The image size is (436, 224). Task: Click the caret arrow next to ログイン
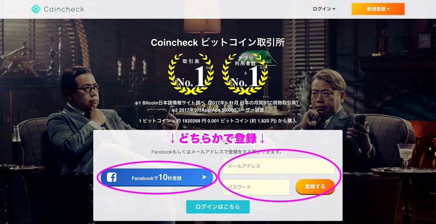tap(334, 10)
